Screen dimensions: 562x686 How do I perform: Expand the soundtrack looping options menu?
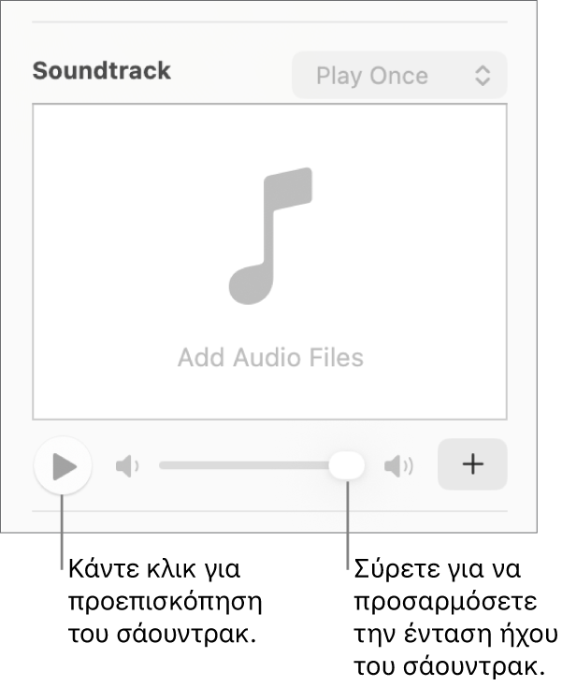(399, 76)
